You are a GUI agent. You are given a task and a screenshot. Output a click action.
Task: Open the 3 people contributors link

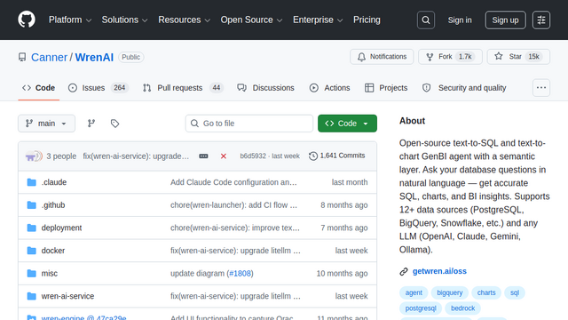(x=61, y=156)
